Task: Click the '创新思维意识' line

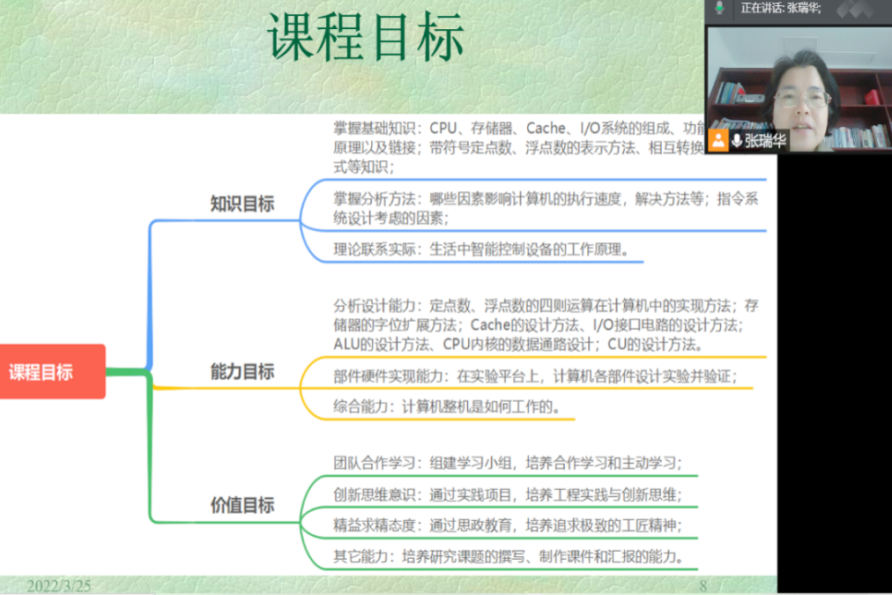Action: (x=508, y=495)
